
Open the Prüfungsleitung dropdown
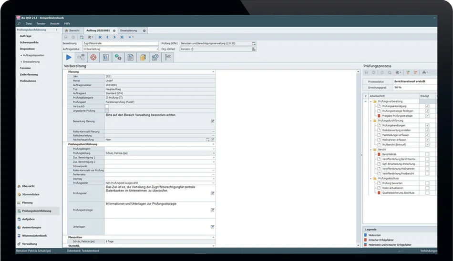214,153
